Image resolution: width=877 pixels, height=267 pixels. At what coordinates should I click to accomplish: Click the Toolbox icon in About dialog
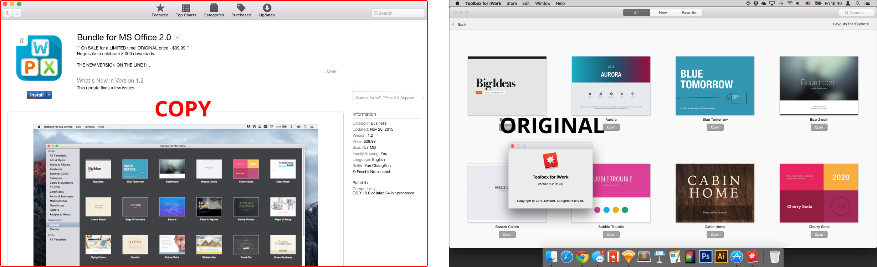[x=550, y=161]
